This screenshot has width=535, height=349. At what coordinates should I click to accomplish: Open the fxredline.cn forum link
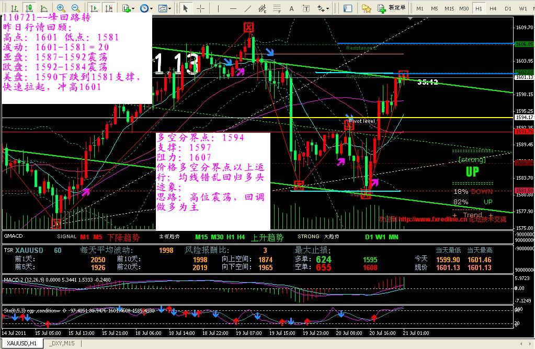(x=432, y=219)
